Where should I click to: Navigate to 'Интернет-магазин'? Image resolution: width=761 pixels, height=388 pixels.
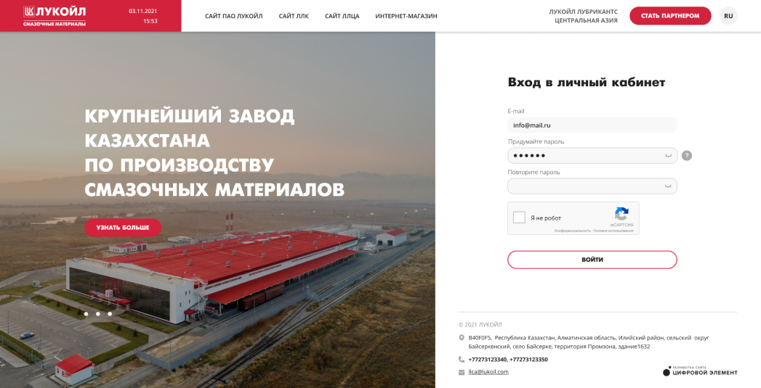[406, 16]
